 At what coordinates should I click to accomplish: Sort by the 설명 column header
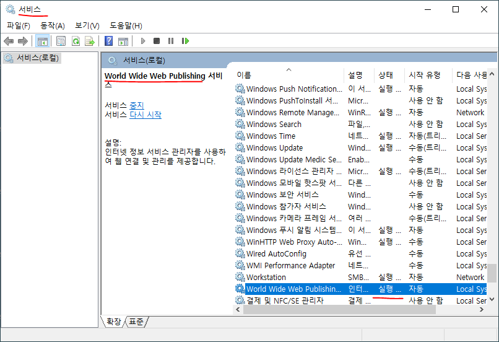point(359,75)
